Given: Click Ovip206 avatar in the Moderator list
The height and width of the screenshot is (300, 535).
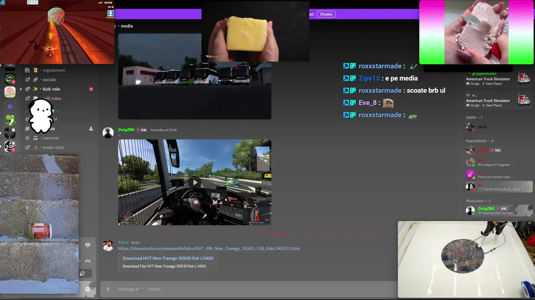Looking at the screenshot, I should 471,210.
